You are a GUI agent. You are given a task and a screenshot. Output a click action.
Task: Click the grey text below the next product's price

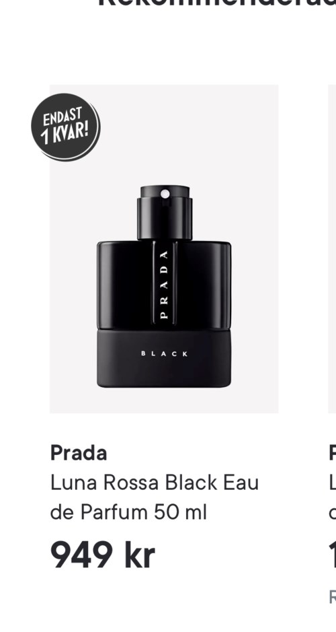point(333,597)
